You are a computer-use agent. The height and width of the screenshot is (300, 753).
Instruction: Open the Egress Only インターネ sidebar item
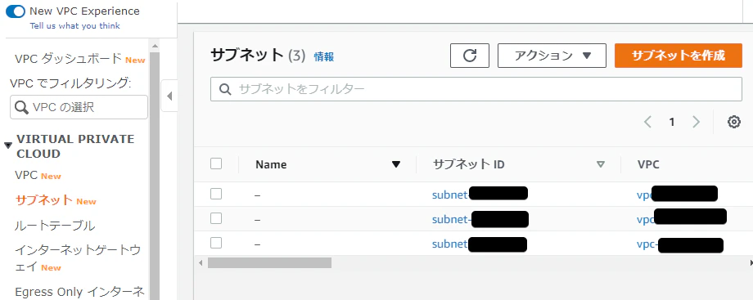(79, 292)
